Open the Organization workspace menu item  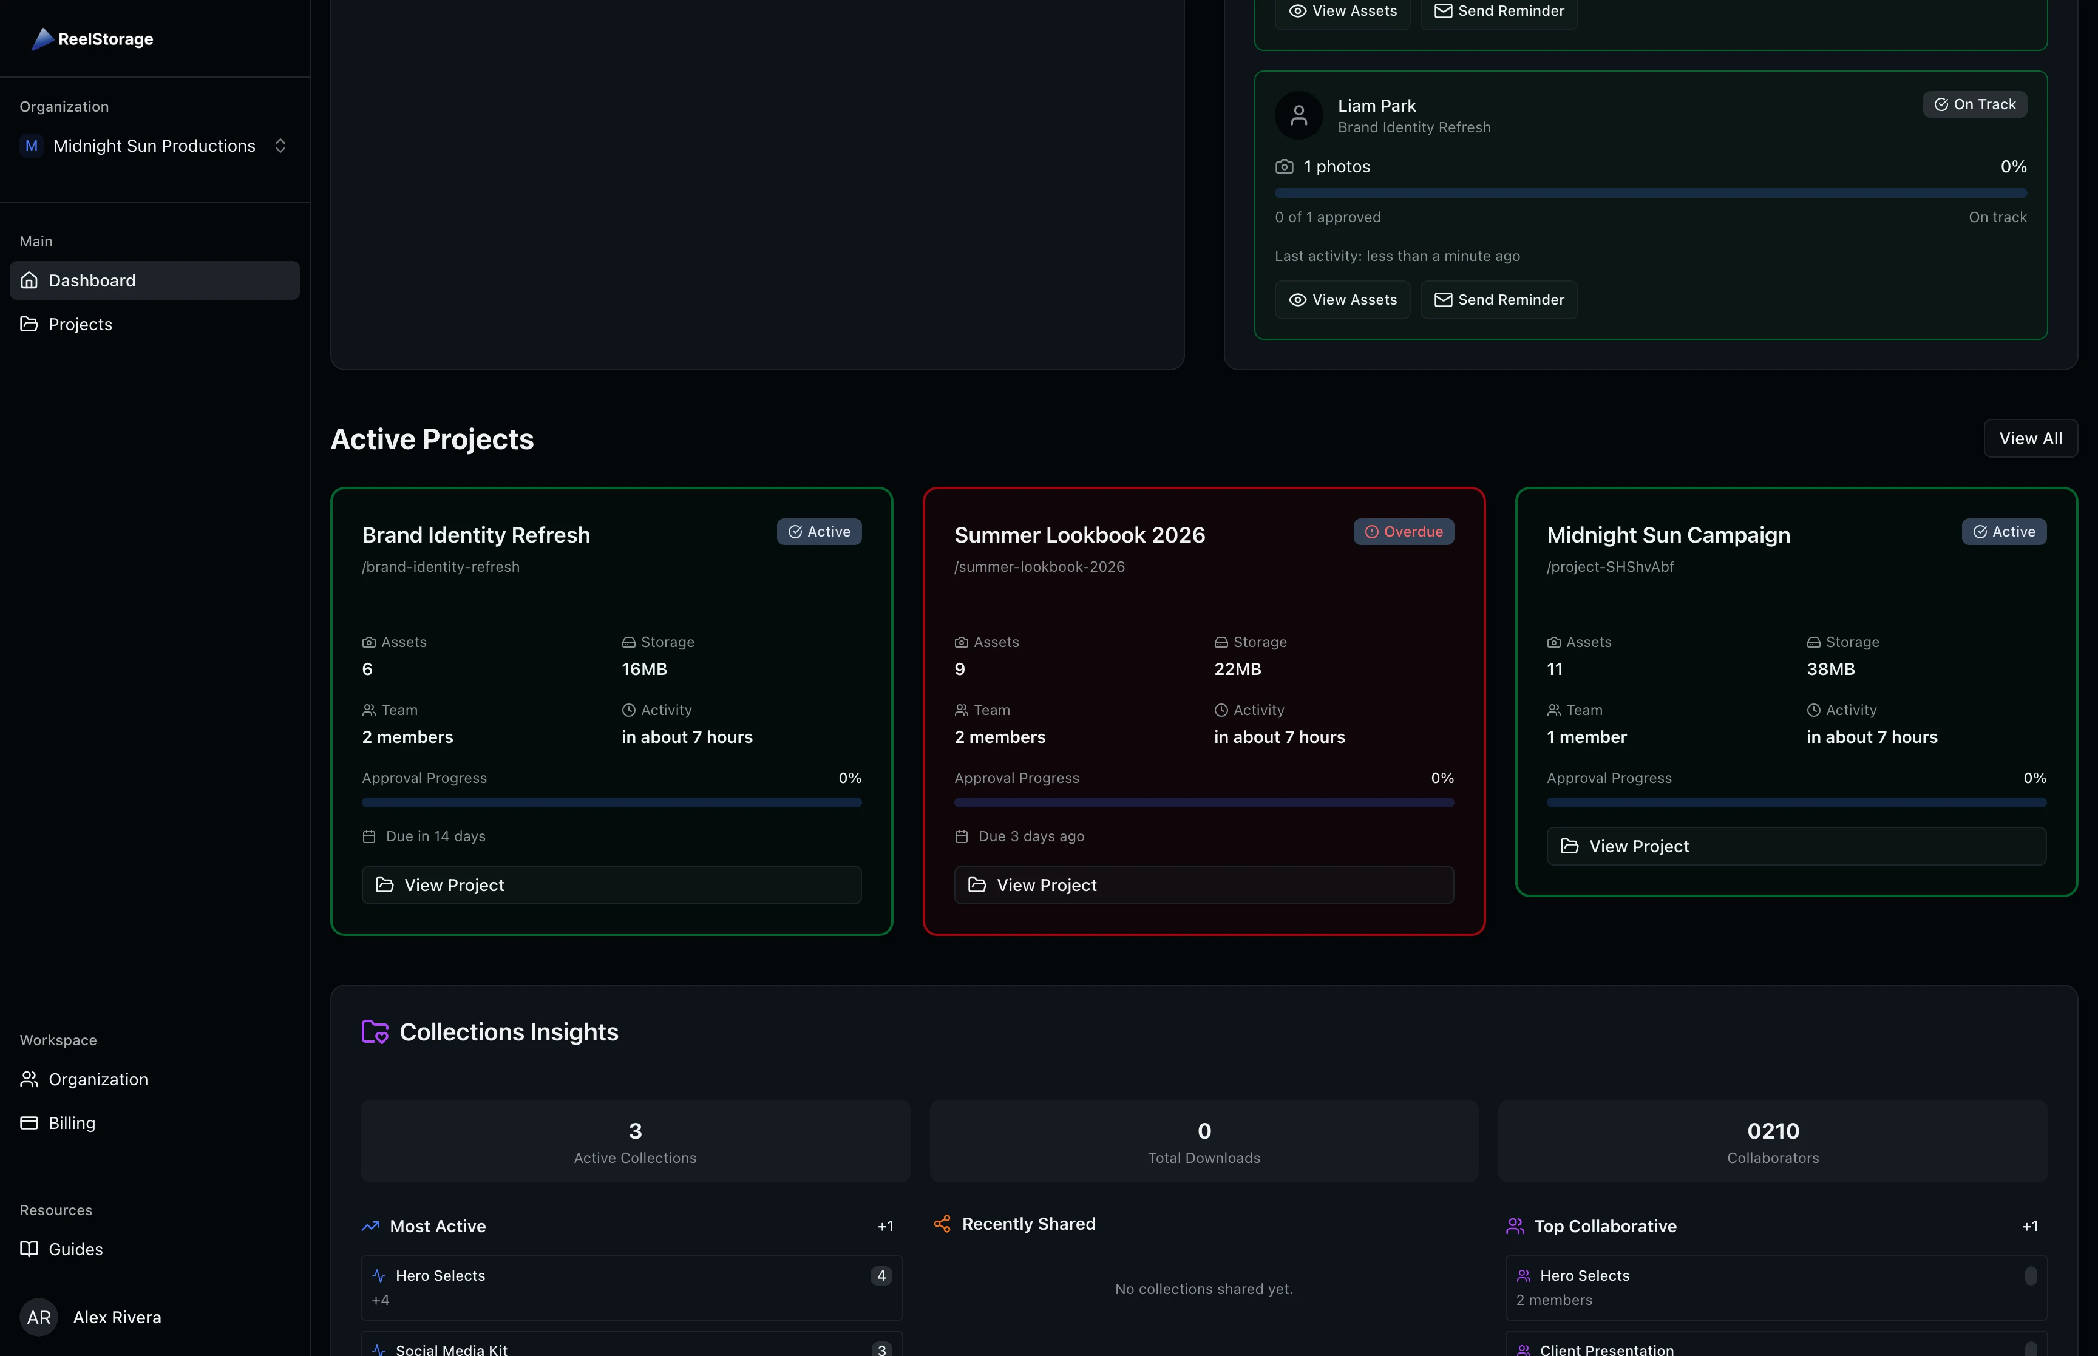tap(98, 1079)
